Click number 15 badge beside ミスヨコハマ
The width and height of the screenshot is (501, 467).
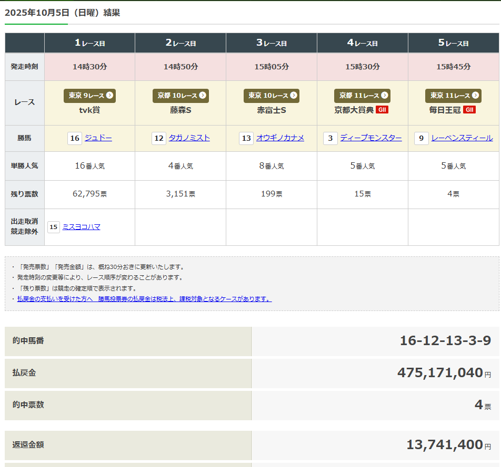pos(54,227)
